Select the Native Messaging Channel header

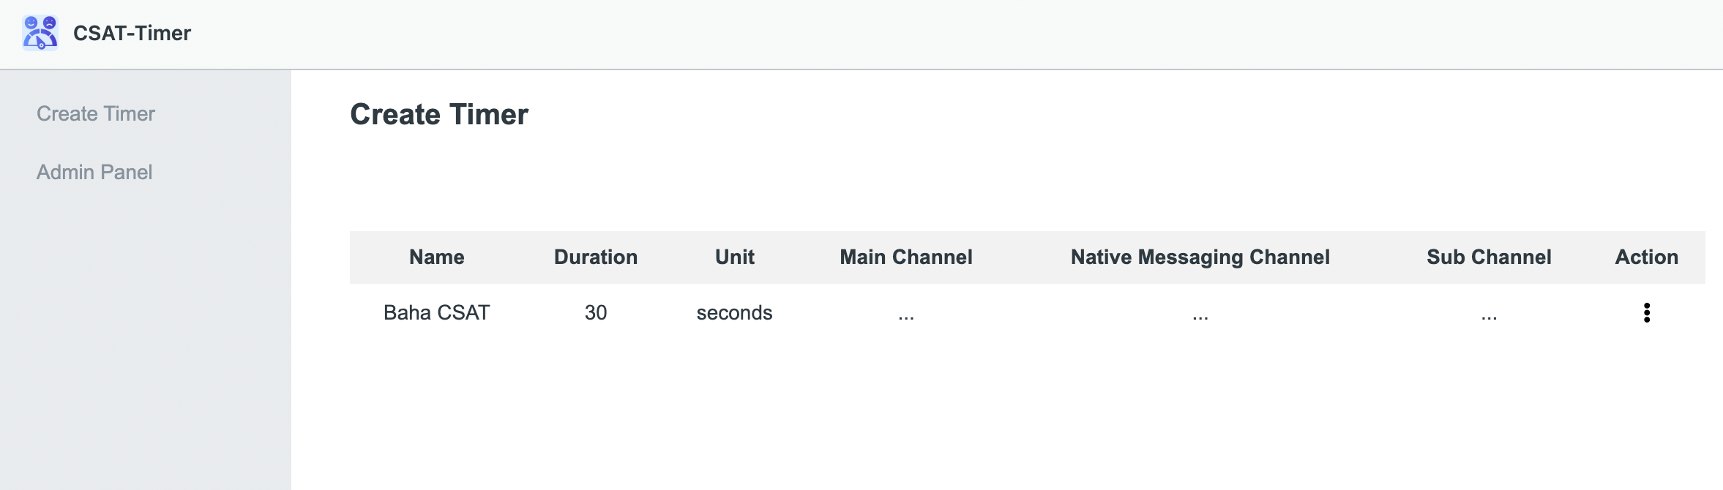pyautogui.click(x=1200, y=257)
